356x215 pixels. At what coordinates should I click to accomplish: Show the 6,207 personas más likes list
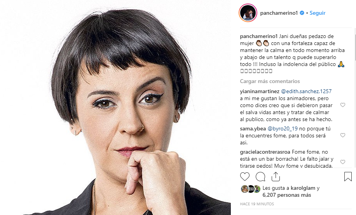pos(287,195)
